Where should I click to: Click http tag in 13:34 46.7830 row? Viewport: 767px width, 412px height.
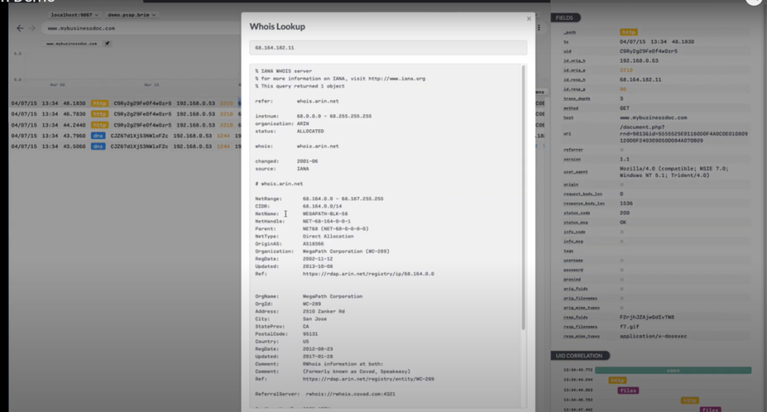click(100, 114)
